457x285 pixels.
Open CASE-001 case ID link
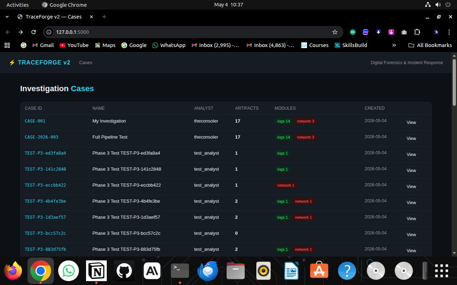pyautogui.click(x=35, y=121)
